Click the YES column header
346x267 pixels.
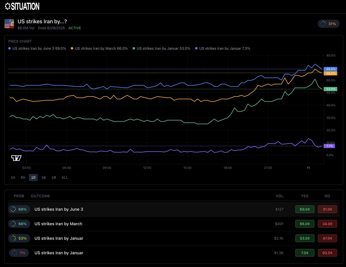[x=305, y=196]
